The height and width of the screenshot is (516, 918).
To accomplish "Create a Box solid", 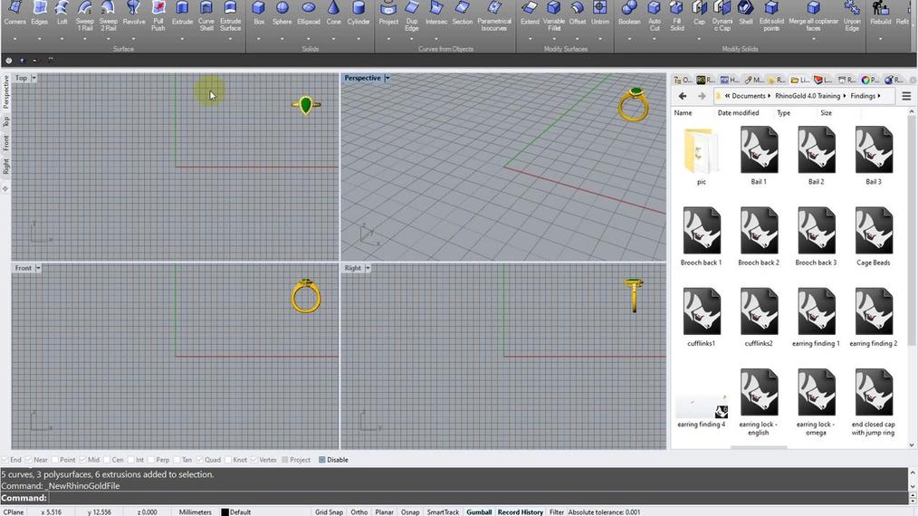I will click(259, 14).
